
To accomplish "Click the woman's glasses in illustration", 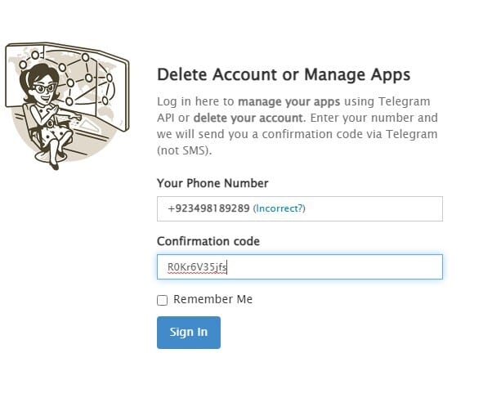I will point(44,88).
